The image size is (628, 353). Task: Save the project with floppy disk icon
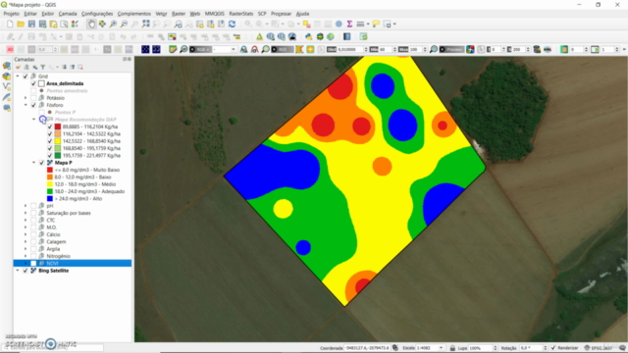31,25
